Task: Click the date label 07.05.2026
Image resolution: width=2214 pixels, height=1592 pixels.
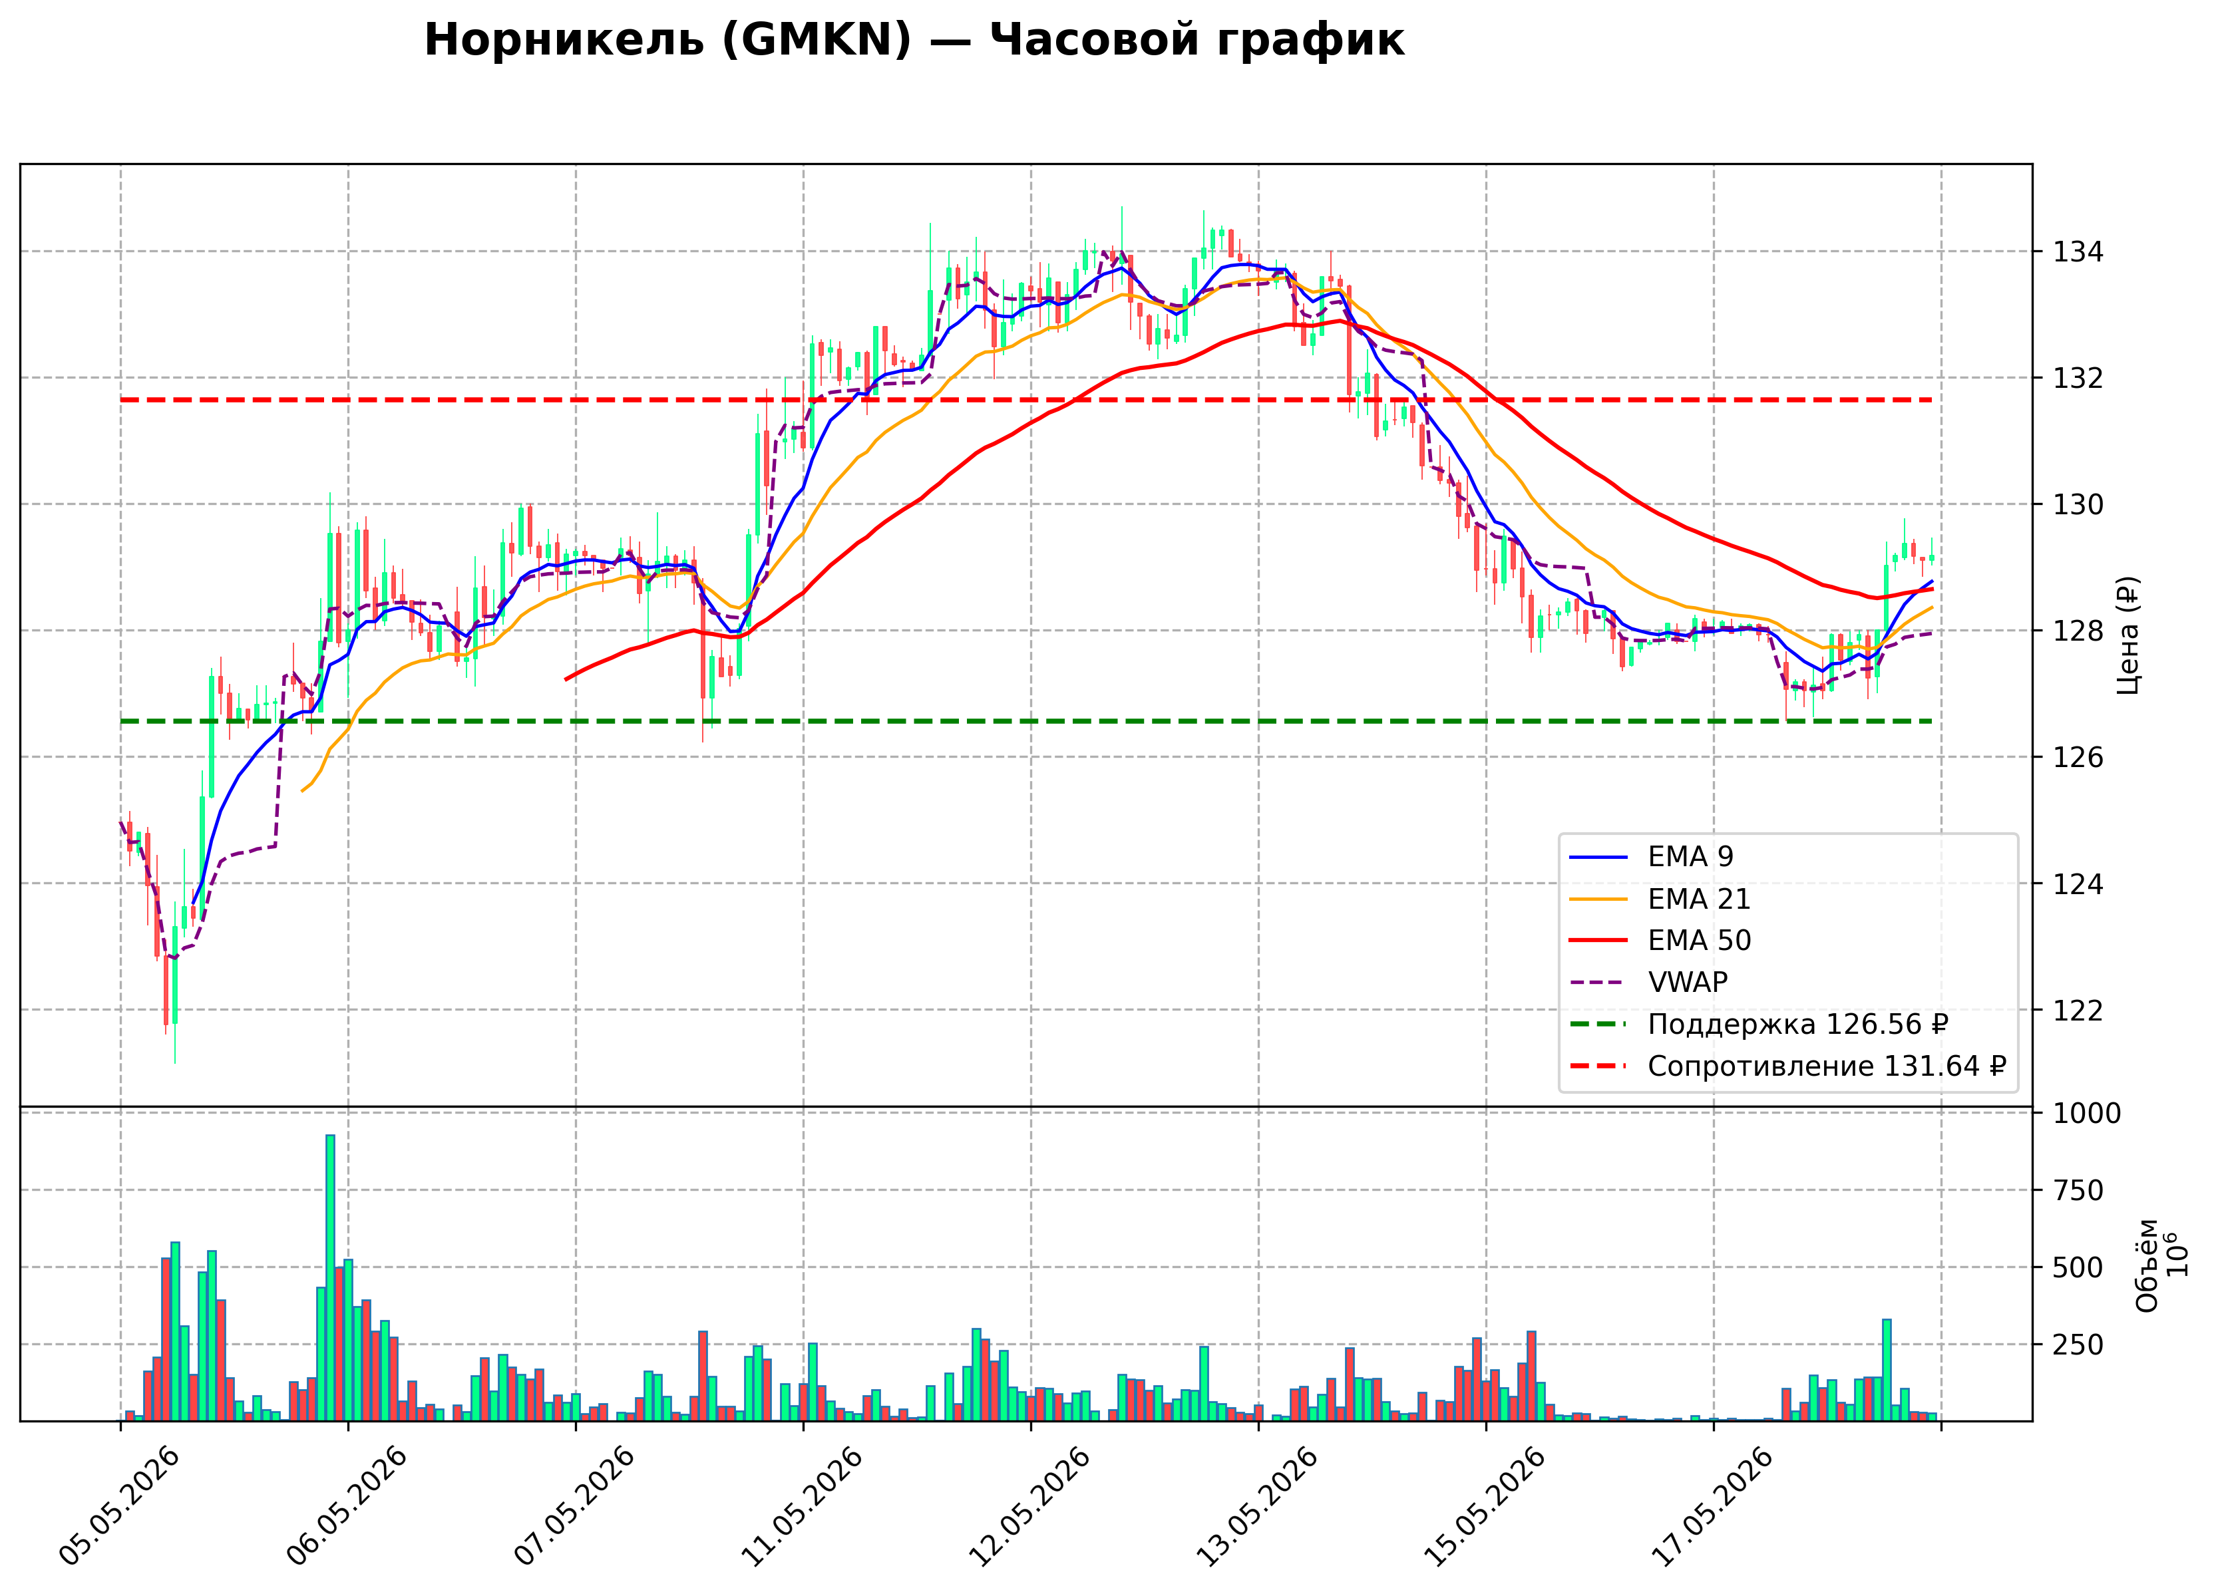Action: (574, 1507)
